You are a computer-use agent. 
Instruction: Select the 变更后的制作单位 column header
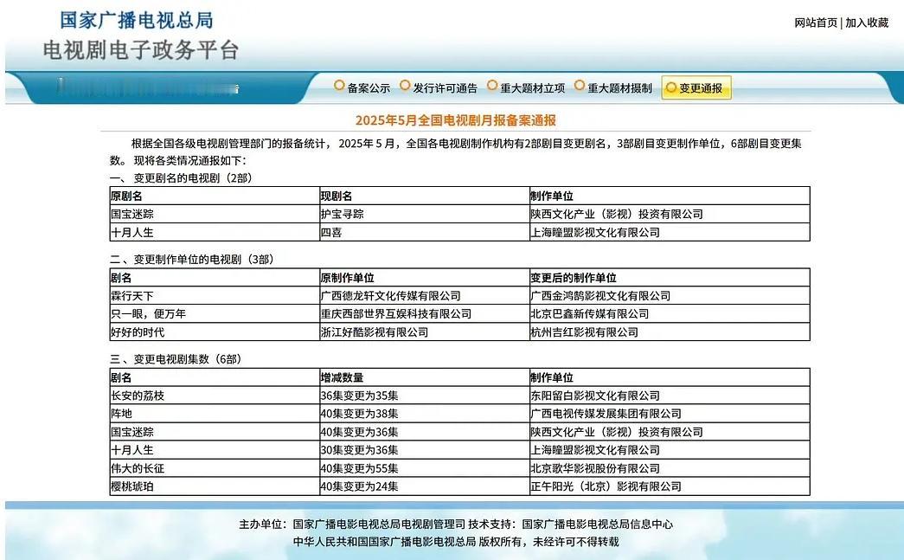click(x=670, y=278)
